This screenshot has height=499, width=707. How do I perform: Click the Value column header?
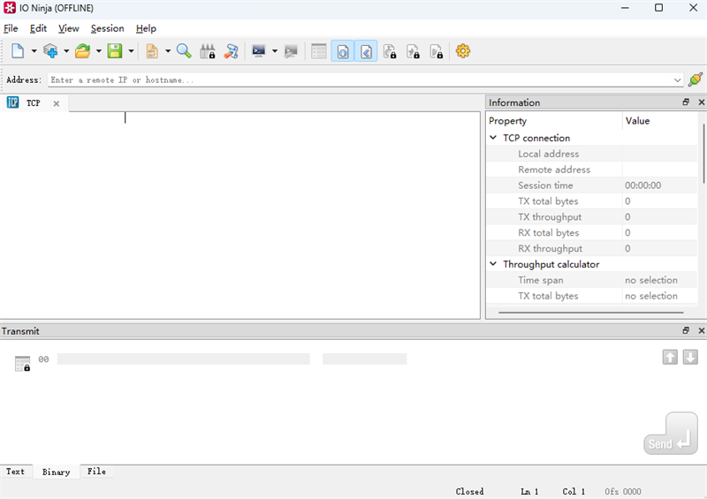pyautogui.click(x=660, y=121)
